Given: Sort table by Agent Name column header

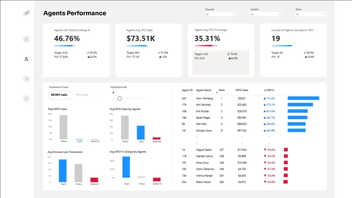Looking at the screenshot, I should tap(204, 90).
